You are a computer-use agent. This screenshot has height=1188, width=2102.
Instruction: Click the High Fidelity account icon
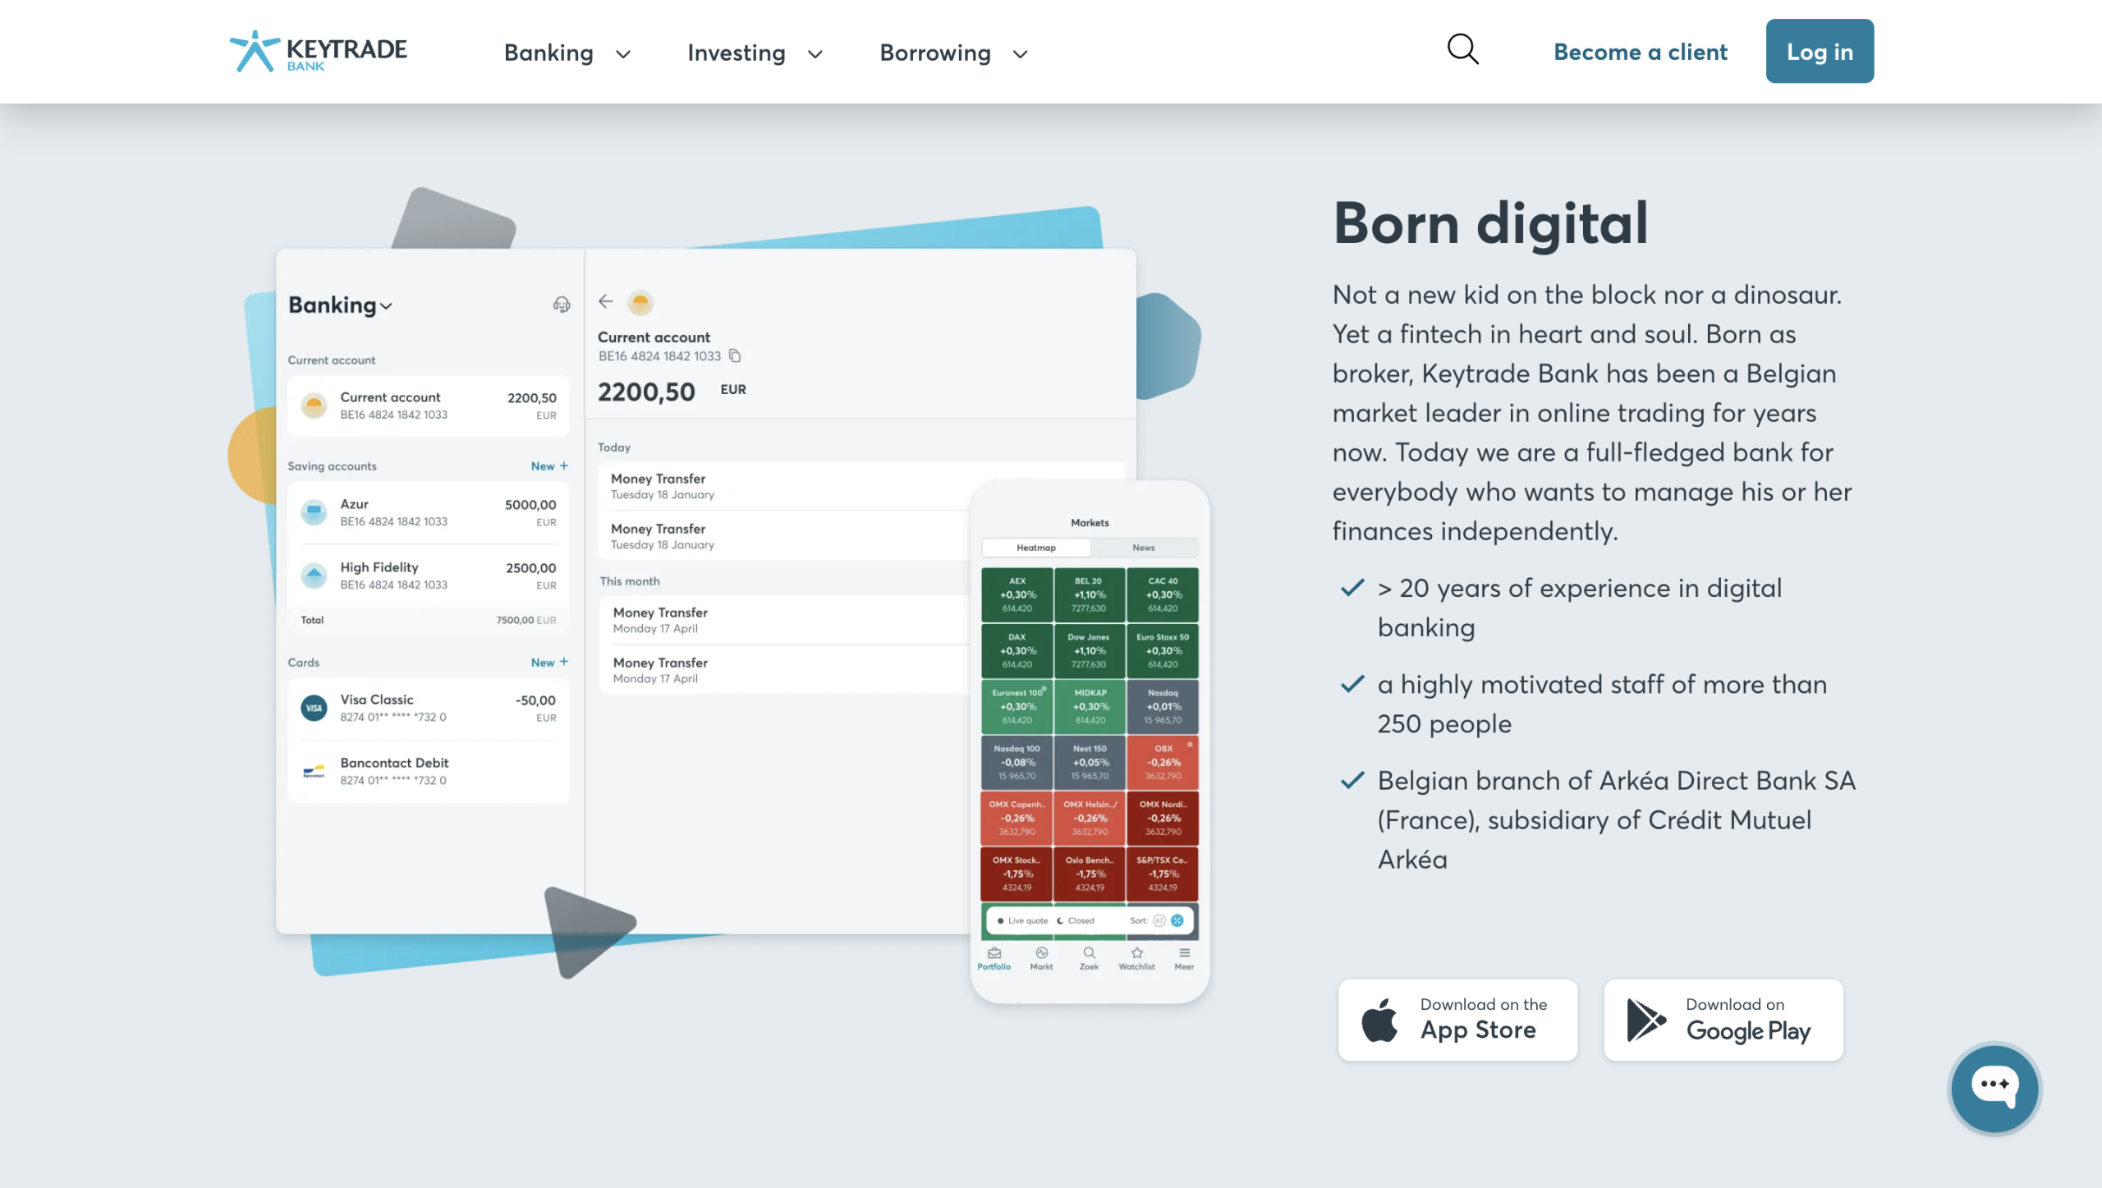tap(314, 576)
